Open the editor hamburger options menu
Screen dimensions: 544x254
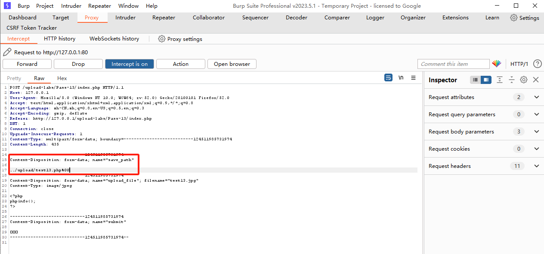pyautogui.click(x=413, y=78)
